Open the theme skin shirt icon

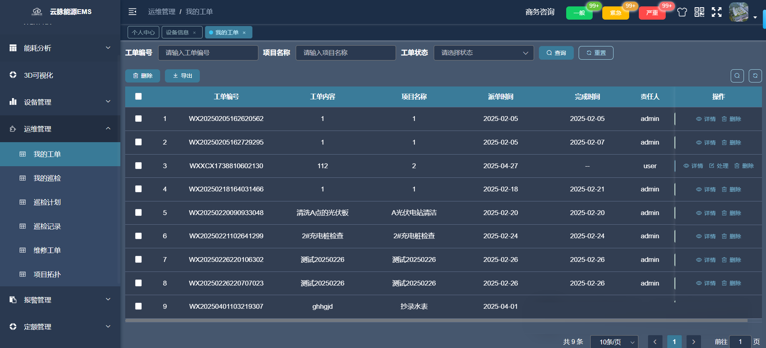pyautogui.click(x=682, y=12)
